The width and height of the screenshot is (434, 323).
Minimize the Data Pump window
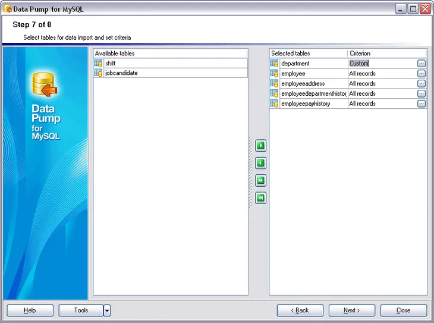[x=400, y=9]
